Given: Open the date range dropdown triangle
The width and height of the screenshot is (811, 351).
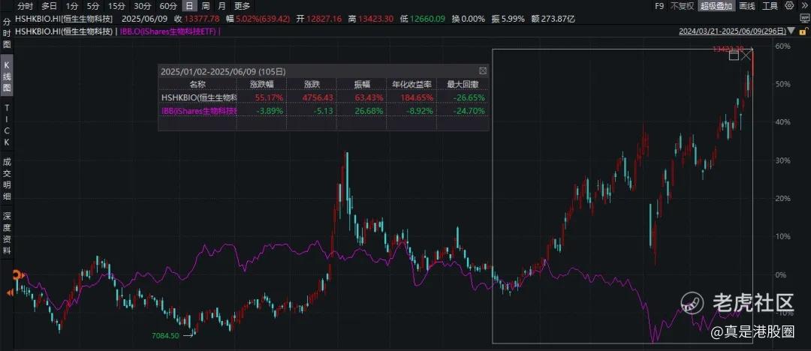Looking at the screenshot, I should (x=792, y=32).
